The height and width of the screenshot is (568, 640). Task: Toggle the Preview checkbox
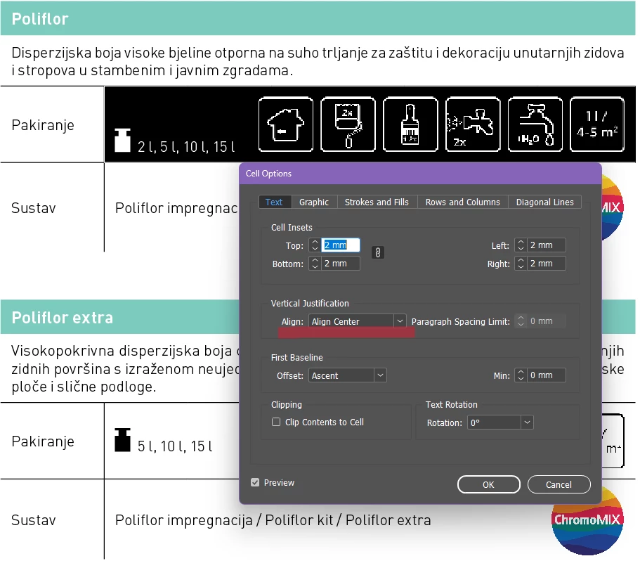tap(255, 483)
